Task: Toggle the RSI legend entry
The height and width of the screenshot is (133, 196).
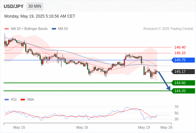Action: coord(11,100)
